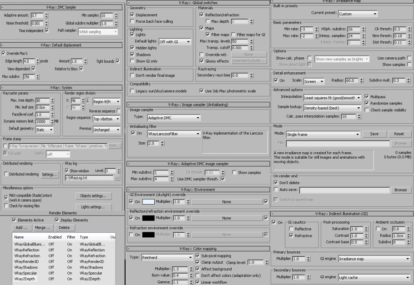Enable Ambient occlusion On checkbox

pos(378,229)
